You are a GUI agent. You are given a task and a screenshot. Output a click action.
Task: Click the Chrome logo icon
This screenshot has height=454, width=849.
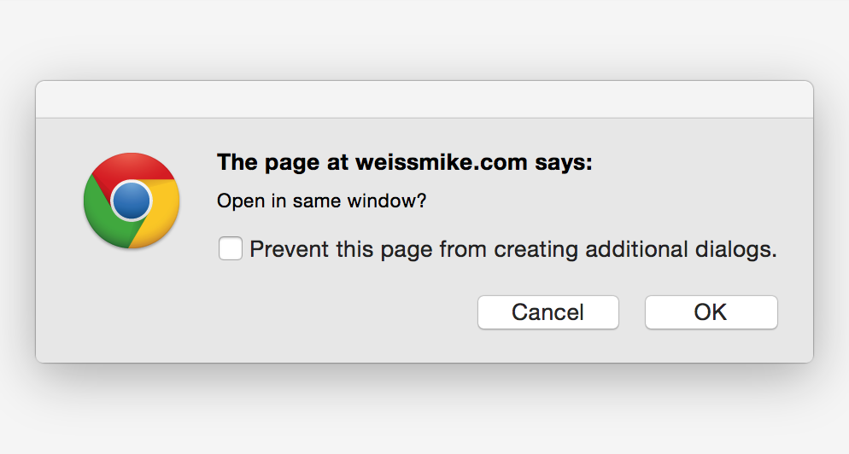(x=132, y=201)
